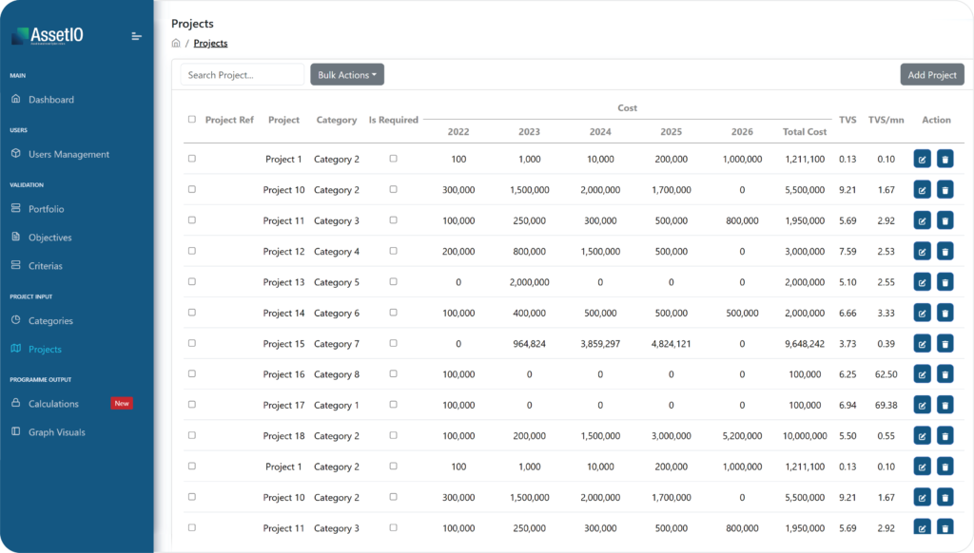This screenshot has width=974, height=553.
Task: Open Categories under Project Input
Action: pyautogui.click(x=50, y=321)
